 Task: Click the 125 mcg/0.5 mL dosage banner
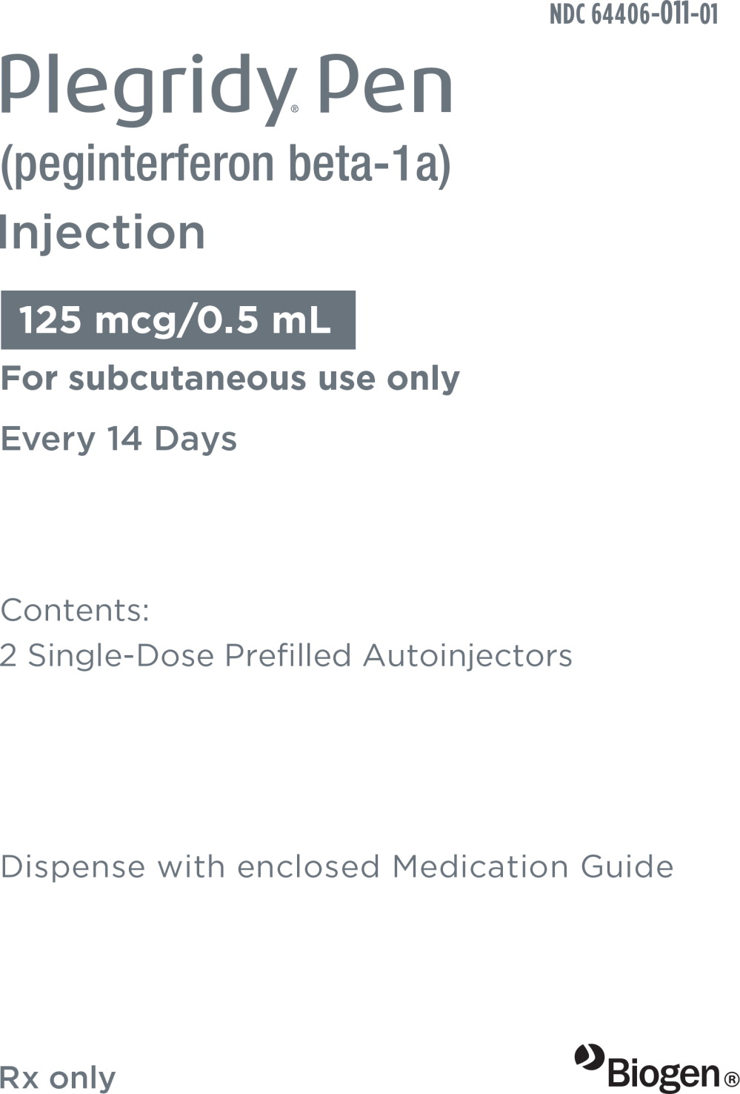click(x=178, y=320)
